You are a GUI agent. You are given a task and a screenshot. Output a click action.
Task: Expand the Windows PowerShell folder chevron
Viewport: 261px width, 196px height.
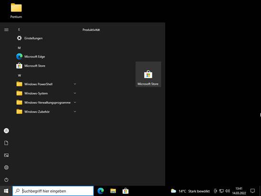point(75,84)
